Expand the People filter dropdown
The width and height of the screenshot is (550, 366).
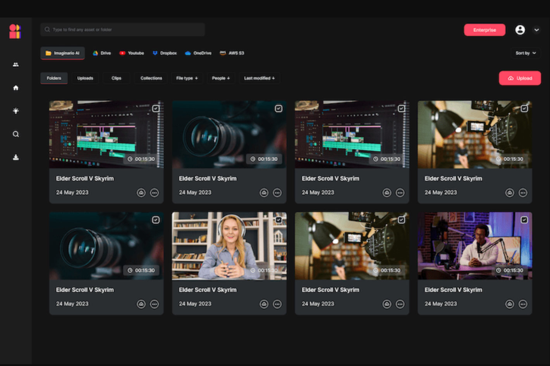pos(221,78)
